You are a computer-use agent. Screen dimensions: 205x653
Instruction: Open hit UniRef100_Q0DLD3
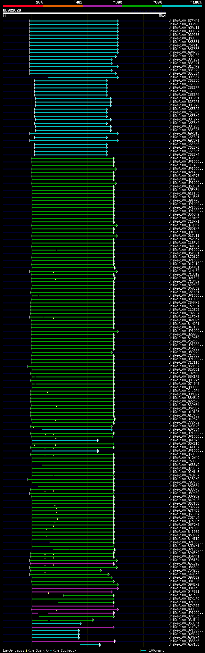click(184, 38)
